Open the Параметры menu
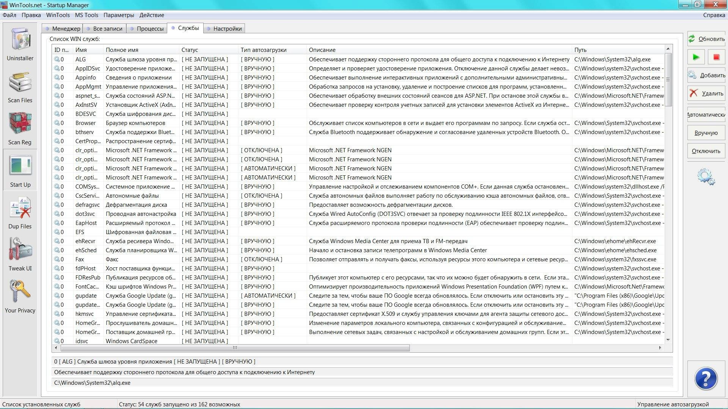 [119, 15]
